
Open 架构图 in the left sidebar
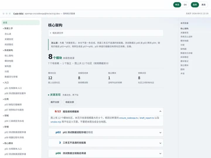click(8, 66)
